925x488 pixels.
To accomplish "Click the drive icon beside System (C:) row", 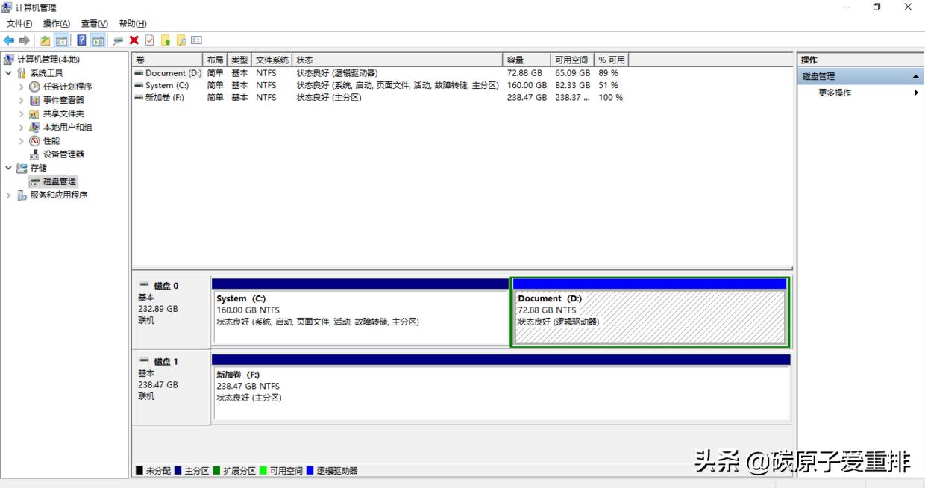I will pos(139,85).
